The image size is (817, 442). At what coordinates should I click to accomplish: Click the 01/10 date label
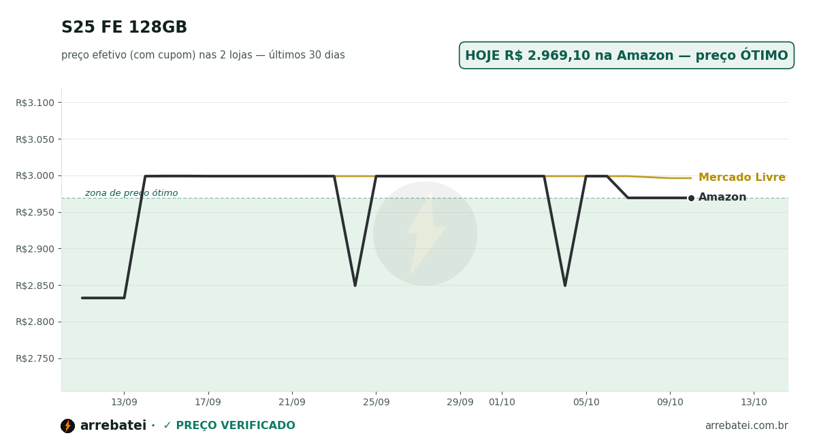tap(502, 403)
